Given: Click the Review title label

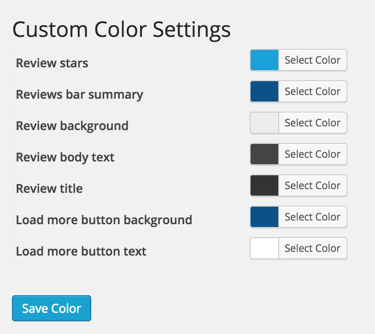Looking at the screenshot, I should [49, 189].
